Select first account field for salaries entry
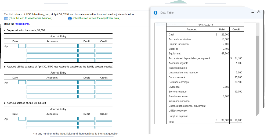 (x=52, y=119)
